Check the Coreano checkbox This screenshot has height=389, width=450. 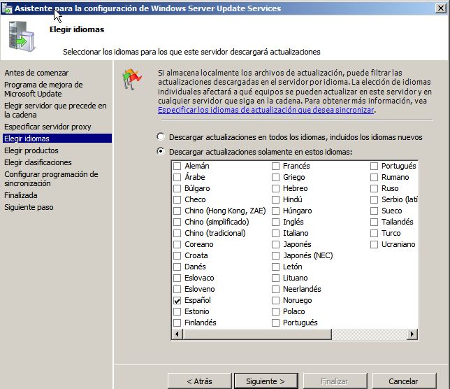click(x=177, y=244)
